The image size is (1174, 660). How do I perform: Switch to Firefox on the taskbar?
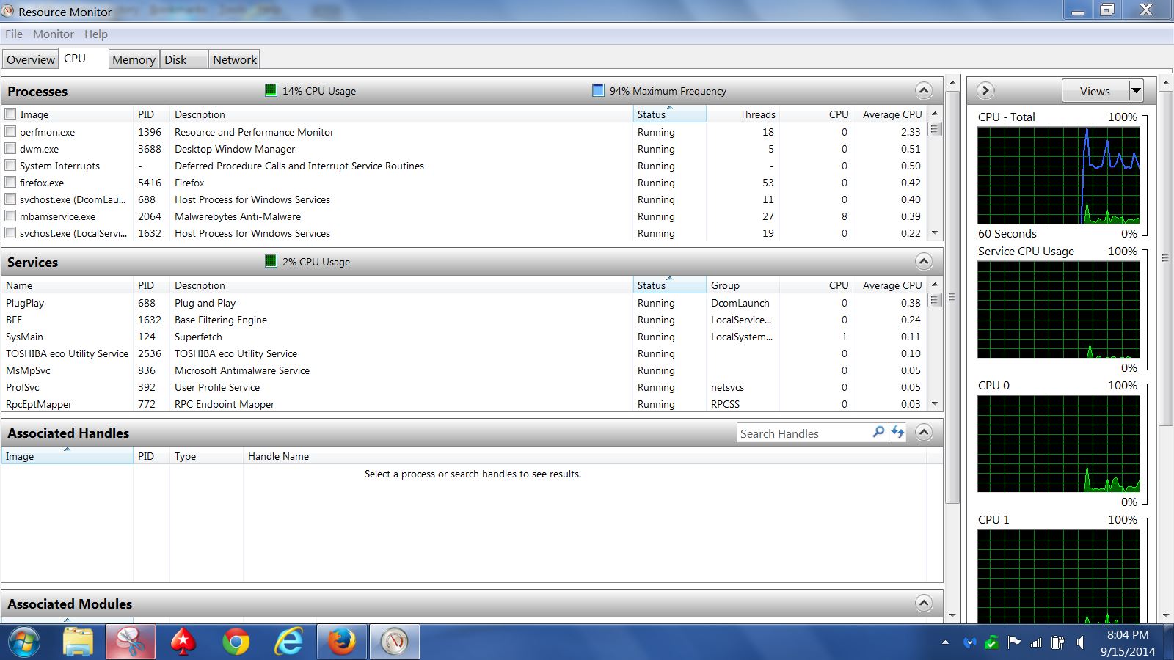[342, 642]
